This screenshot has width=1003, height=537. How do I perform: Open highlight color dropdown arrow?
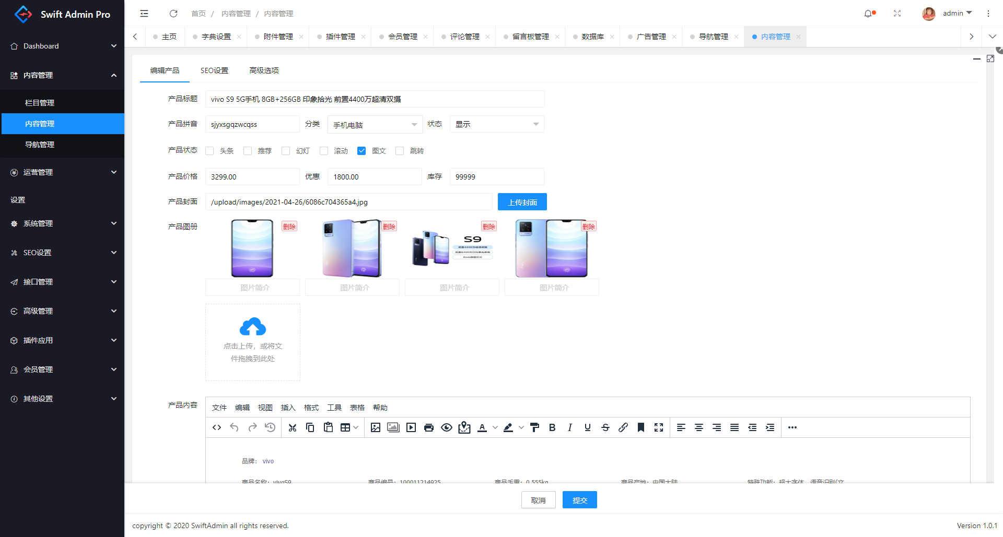click(x=521, y=427)
